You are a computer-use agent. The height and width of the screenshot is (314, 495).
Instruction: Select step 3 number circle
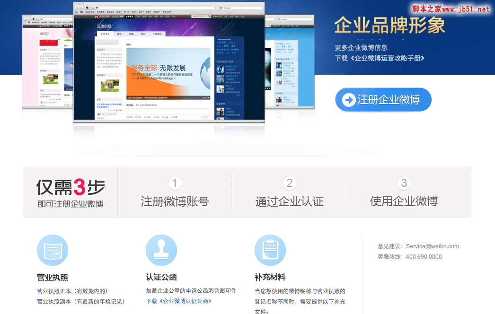click(x=404, y=183)
